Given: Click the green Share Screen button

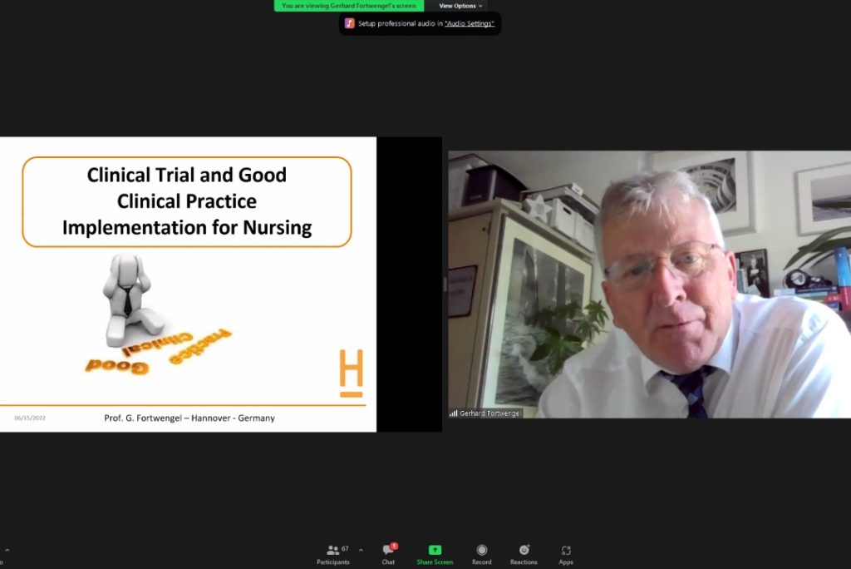Looking at the screenshot, I should pyautogui.click(x=435, y=554).
